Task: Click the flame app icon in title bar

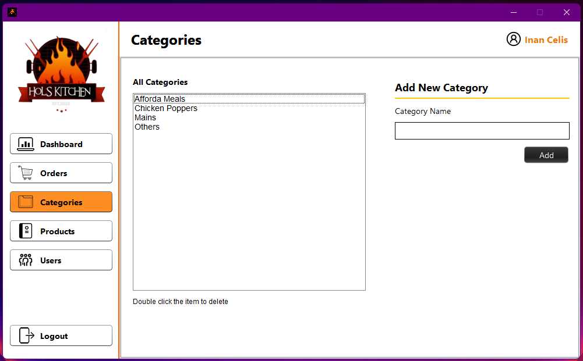Action: point(12,12)
